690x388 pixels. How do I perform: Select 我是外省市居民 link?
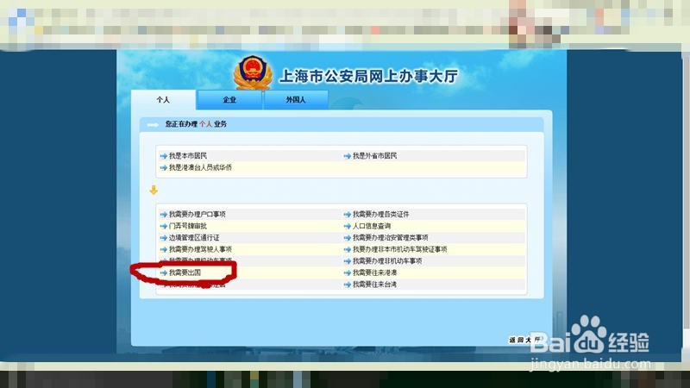374,156
